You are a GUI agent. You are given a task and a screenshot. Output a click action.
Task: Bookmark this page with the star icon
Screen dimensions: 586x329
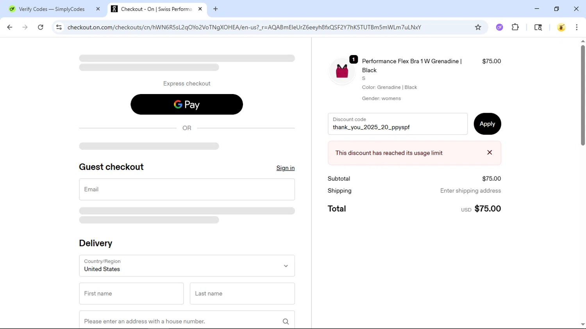(x=478, y=27)
